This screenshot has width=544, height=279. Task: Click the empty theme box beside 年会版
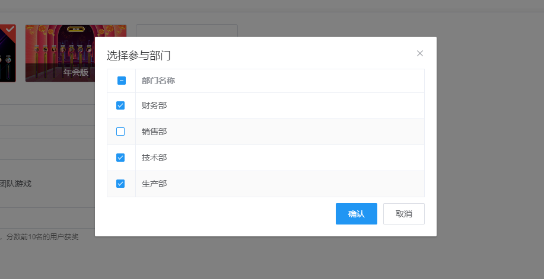(x=186, y=31)
